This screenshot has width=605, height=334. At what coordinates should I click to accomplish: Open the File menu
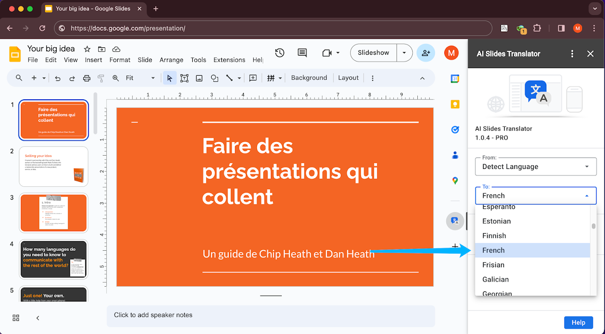(x=33, y=60)
